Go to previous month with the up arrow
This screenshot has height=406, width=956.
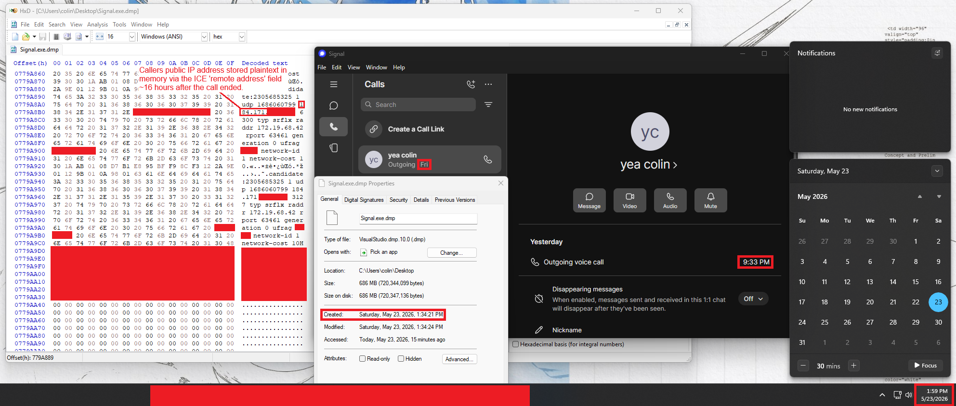[920, 196]
